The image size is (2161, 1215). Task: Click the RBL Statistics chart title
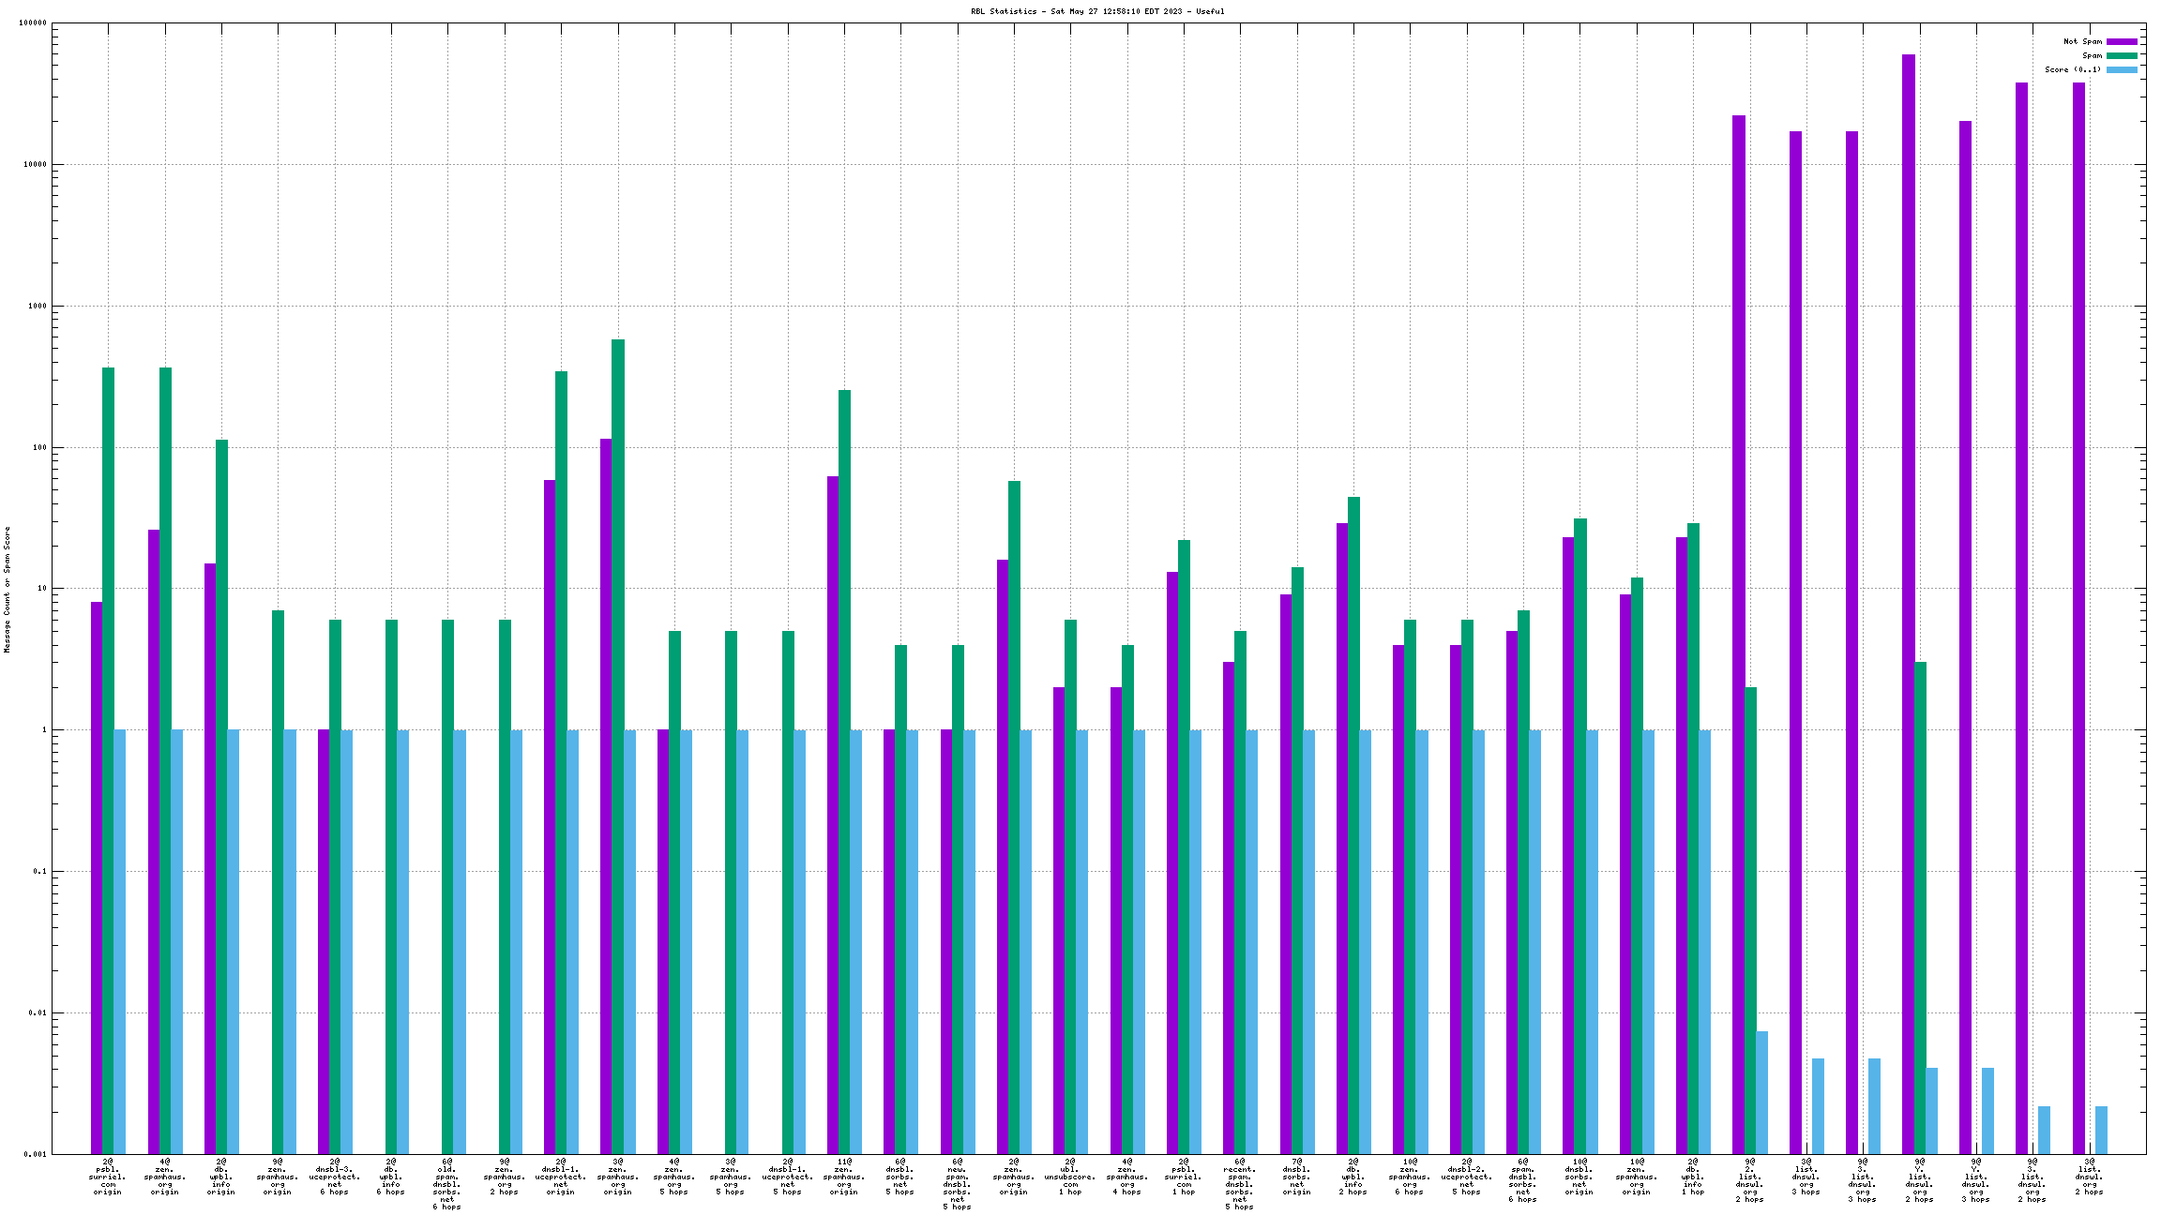1097,11
